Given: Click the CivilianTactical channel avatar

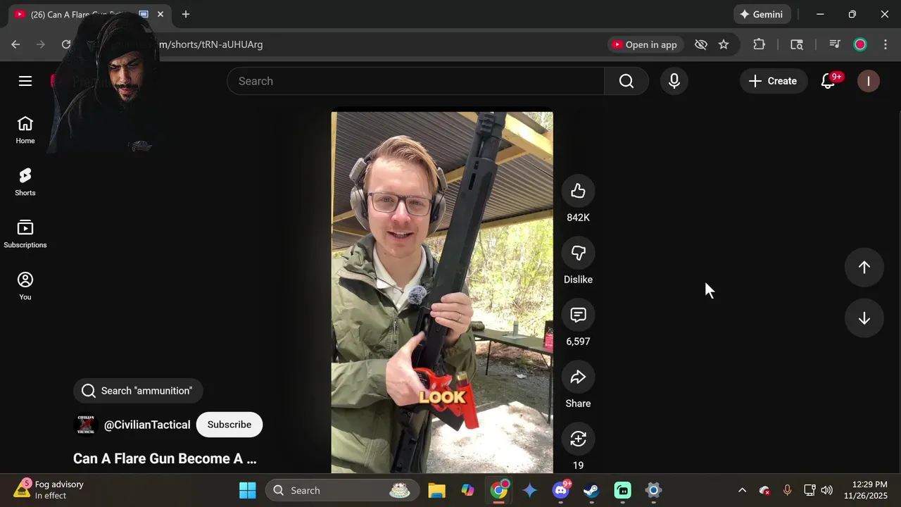Looking at the screenshot, I should pos(86,425).
